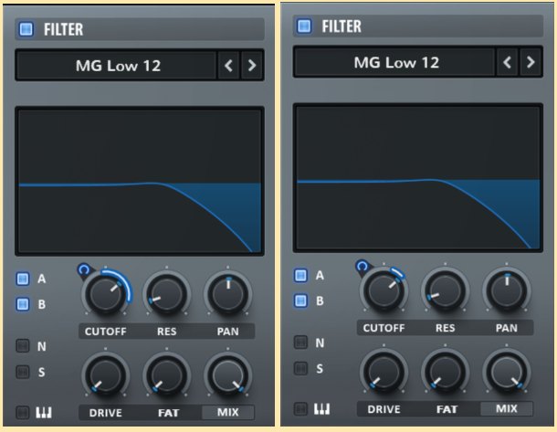Click the CUTOFF knob in left panel
Viewport: 557px width, 432px height.
coord(106,294)
